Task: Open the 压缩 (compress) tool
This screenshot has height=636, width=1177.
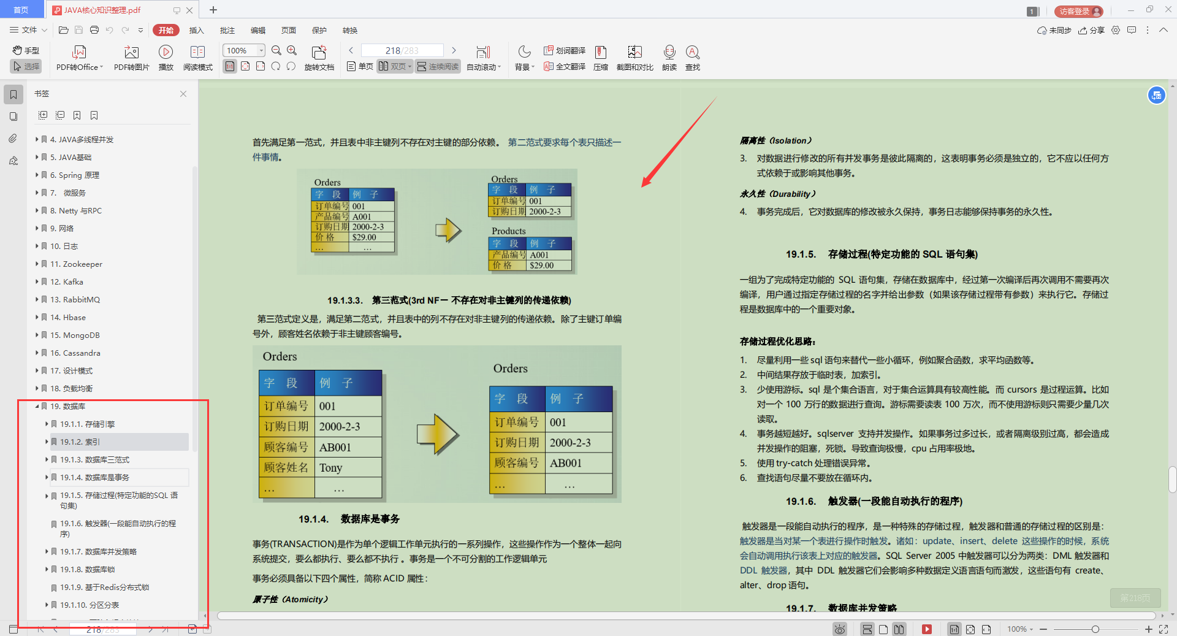Action: (x=600, y=57)
